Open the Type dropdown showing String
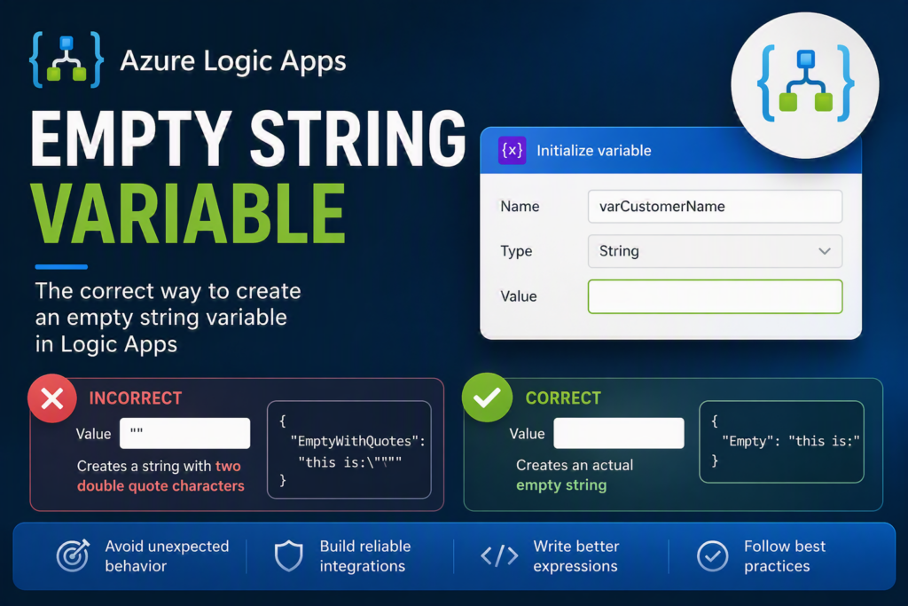This screenshot has height=606, width=908. pos(716,251)
